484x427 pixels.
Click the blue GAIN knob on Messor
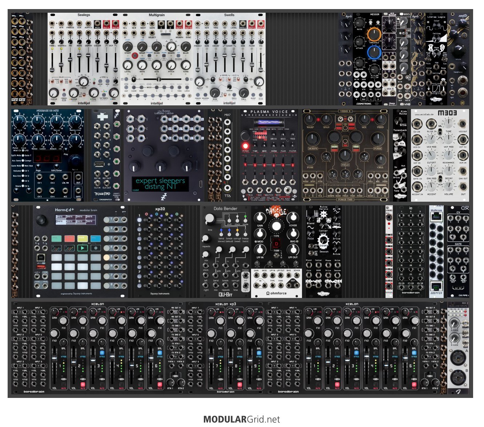tap(374, 53)
